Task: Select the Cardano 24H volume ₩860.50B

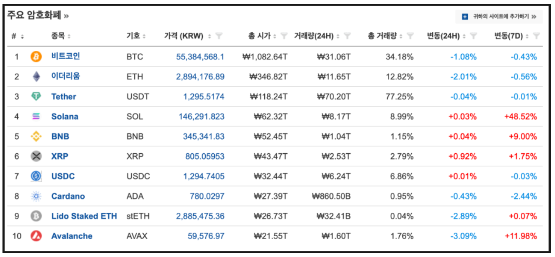Action: [x=331, y=196]
